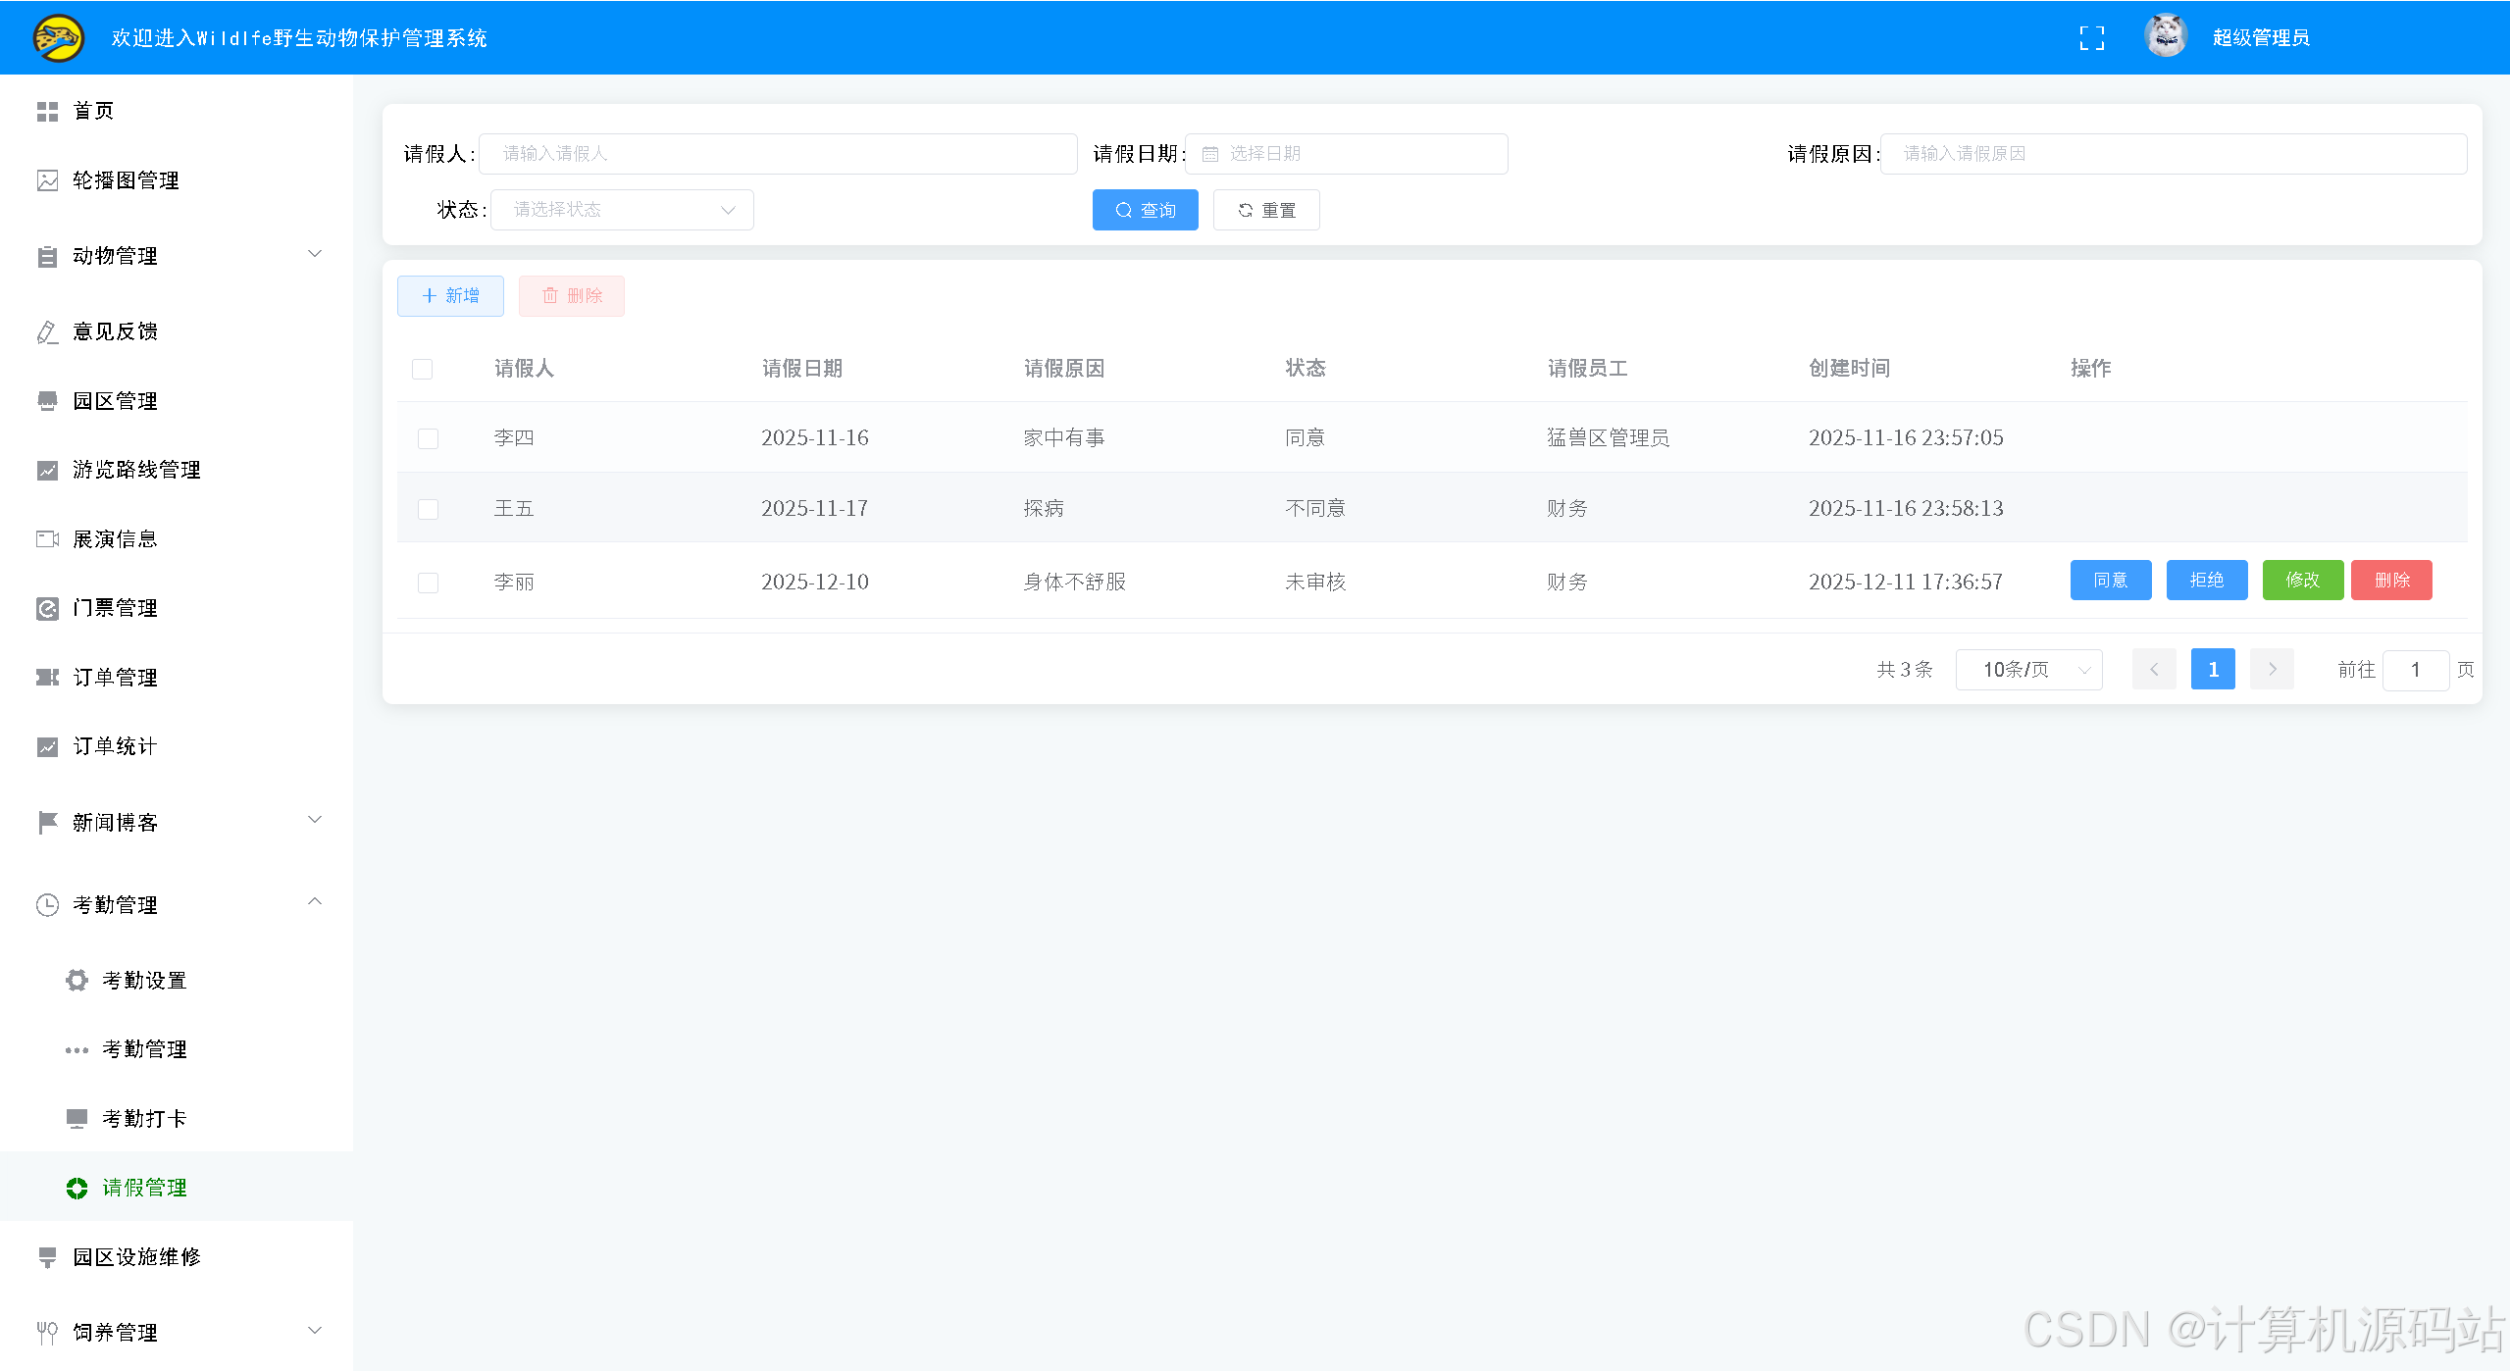Select 请假管理 submenu item
Viewport: 2510px width, 1371px height.
(x=177, y=1188)
